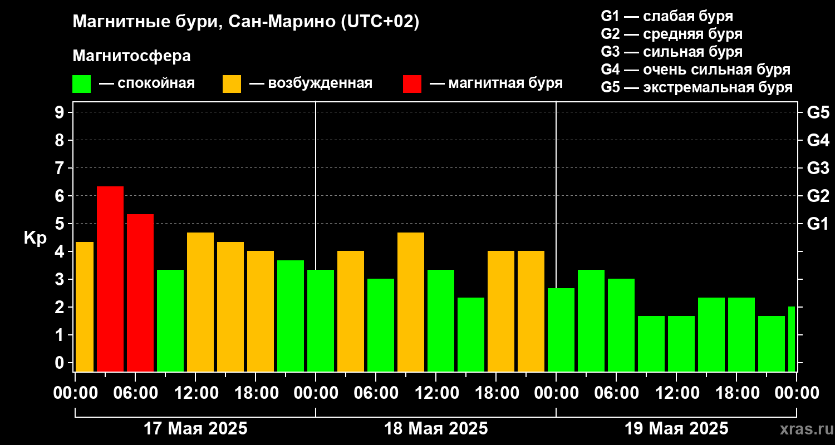Click the '5' label on the Kp axis

point(61,224)
